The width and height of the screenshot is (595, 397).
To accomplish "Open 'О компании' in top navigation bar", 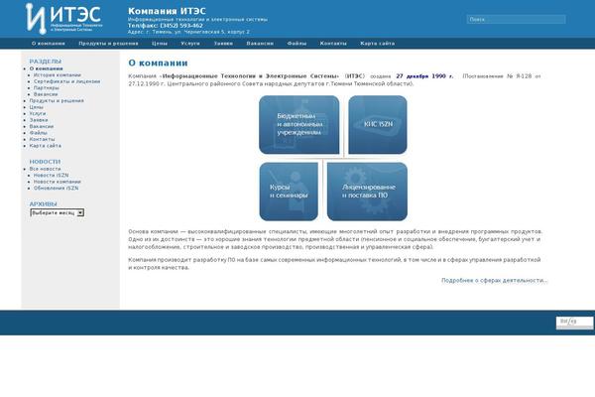I will point(49,44).
